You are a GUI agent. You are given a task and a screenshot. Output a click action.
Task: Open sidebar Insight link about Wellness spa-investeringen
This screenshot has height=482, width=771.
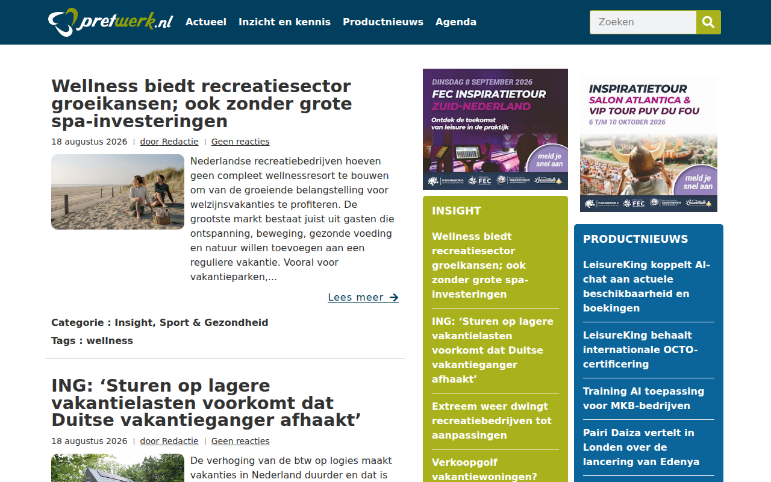coord(480,265)
